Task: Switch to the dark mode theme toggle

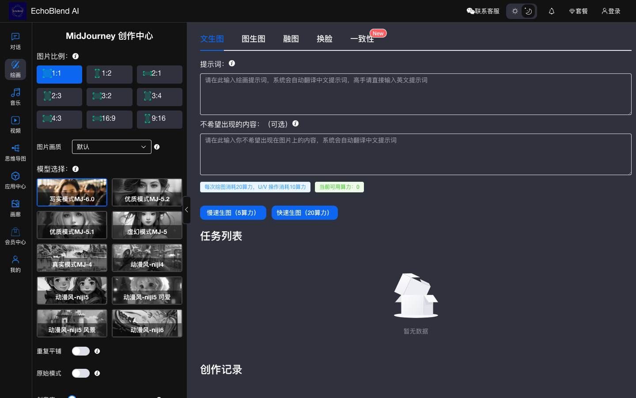Action: [528, 11]
